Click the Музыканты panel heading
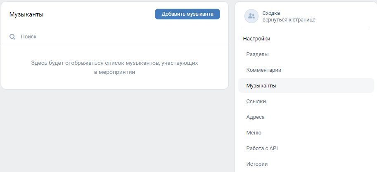This screenshot has height=172, width=377. click(x=26, y=14)
